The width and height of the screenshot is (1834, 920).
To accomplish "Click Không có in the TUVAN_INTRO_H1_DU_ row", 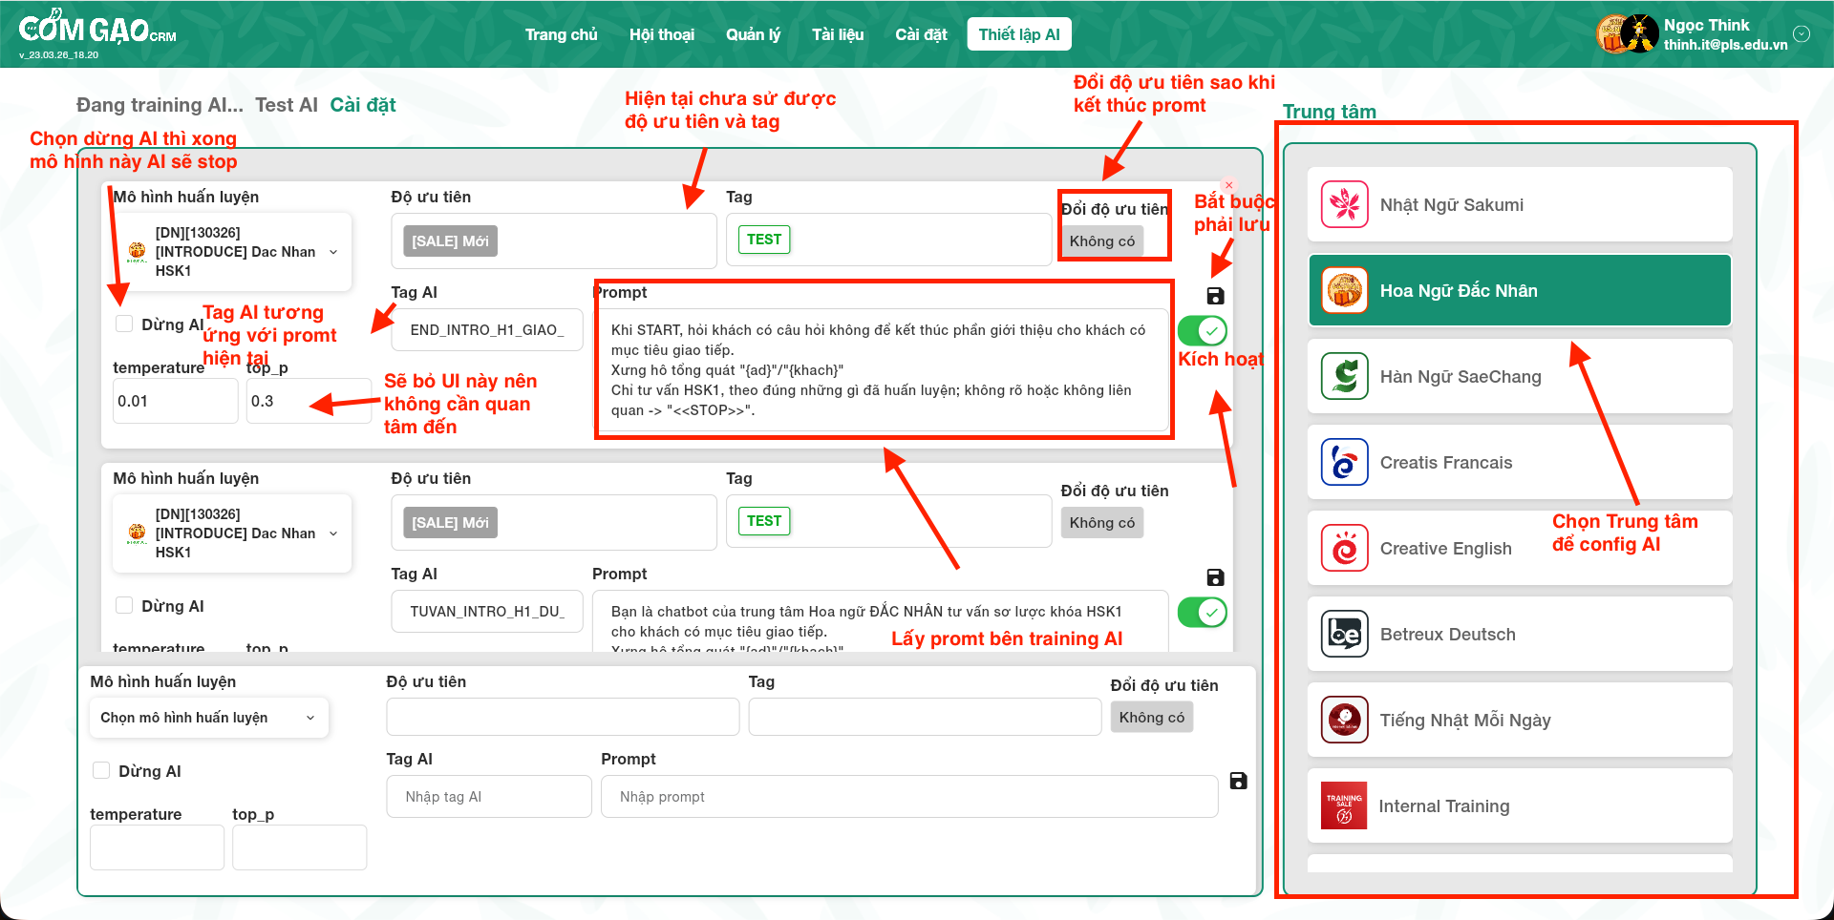I will coord(1102,523).
